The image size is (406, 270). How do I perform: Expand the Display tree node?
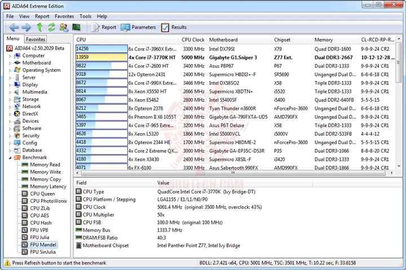pos(10,85)
